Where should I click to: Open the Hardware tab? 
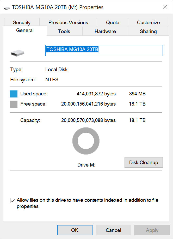105,32
